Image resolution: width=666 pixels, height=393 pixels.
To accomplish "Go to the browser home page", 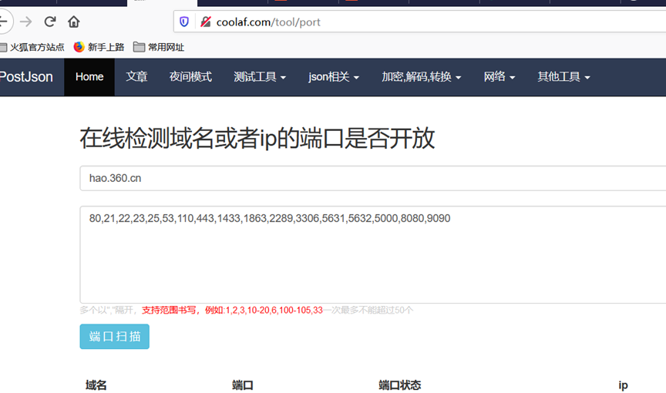I will 73,22.
